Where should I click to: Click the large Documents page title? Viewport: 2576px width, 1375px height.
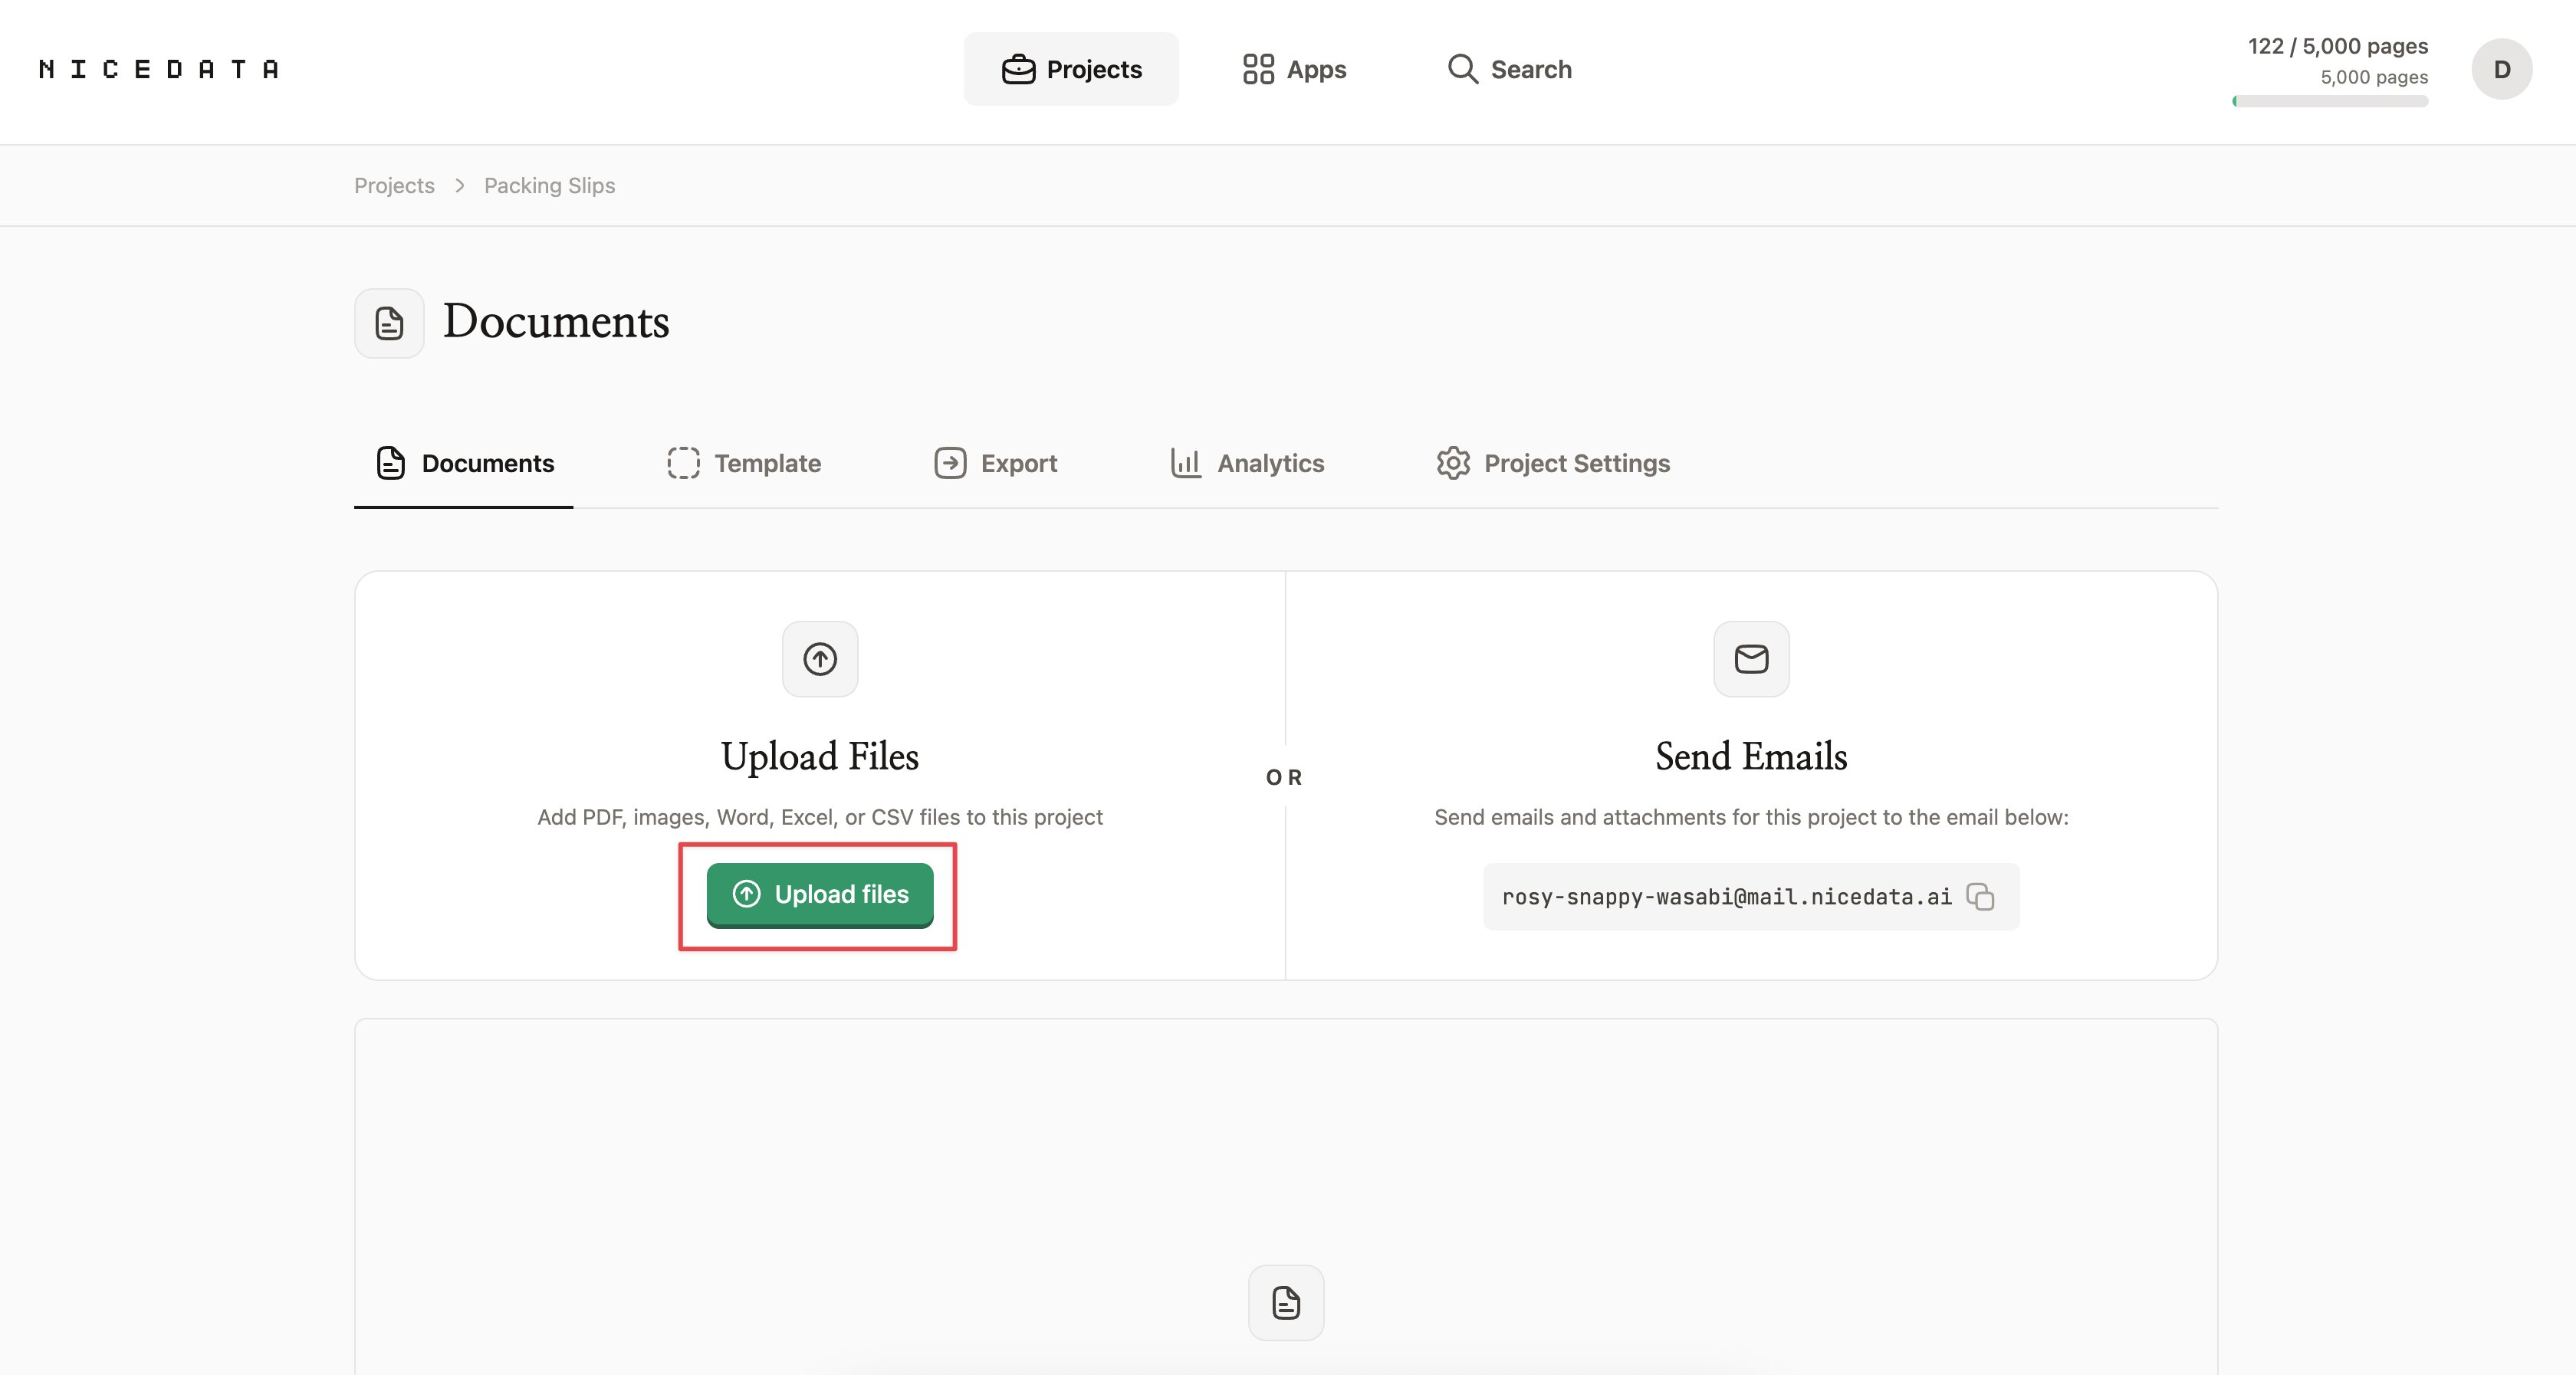[556, 321]
